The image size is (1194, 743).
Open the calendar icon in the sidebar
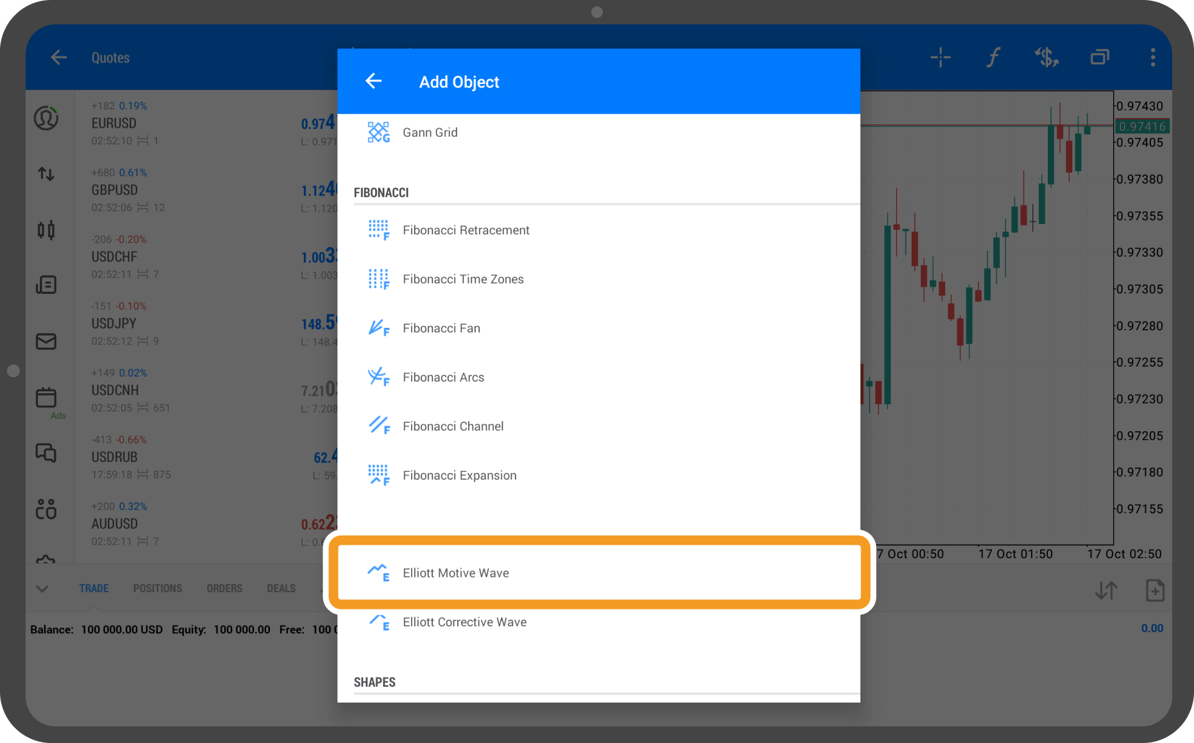tap(46, 397)
